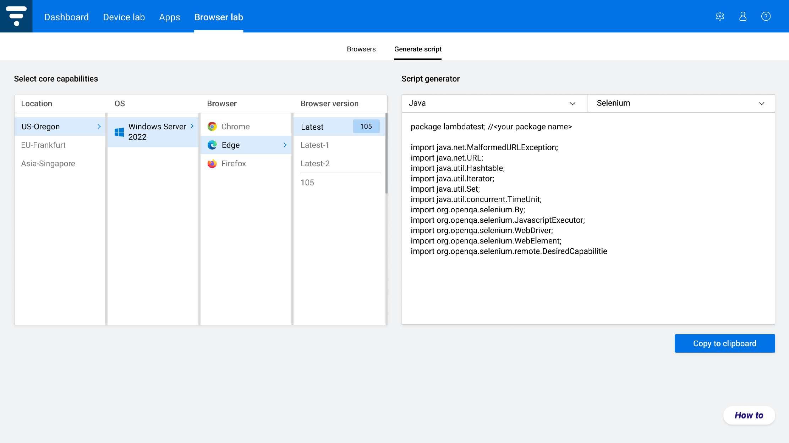Screen dimensions: 789x443
Task: Click the Copy to clipboard button
Action: pyautogui.click(x=724, y=343)
